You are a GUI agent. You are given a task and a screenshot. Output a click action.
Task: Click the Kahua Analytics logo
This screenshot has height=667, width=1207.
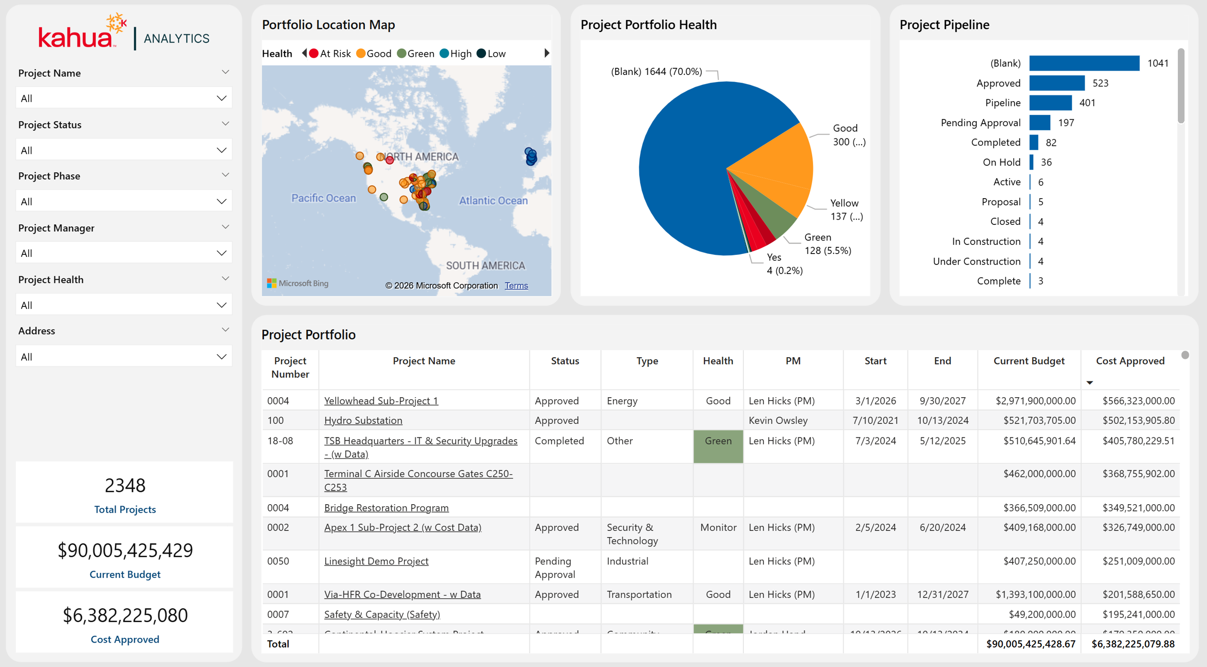click(x=124, y=32)
